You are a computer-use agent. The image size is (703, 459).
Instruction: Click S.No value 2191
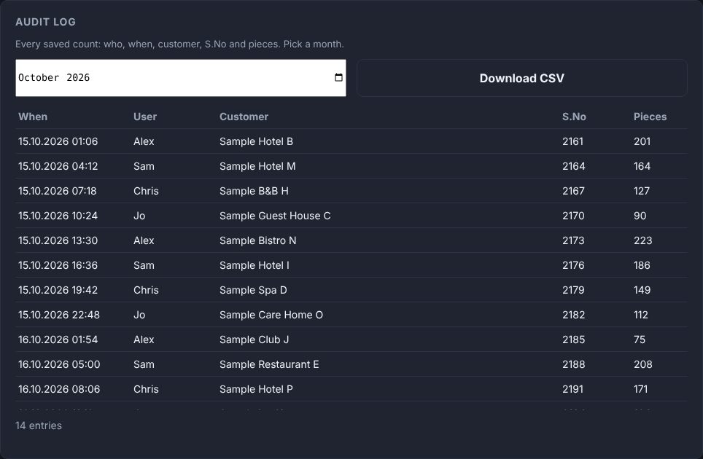click(x=572, y=389)
